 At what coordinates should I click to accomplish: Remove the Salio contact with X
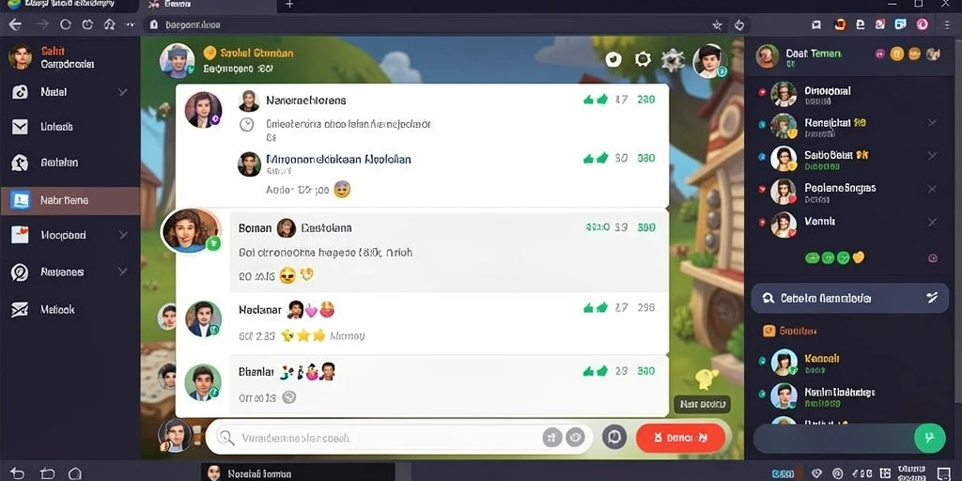tap(932, 155)
